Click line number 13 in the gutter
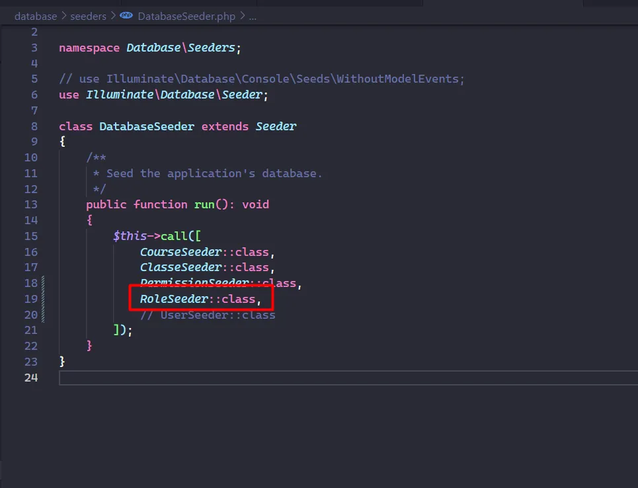Image resolution: width=638 pixels, height=488 pixels. coord(30,204)
